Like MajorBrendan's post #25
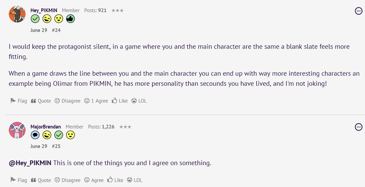This screenshot has height=187, width=365. (115, 180)
